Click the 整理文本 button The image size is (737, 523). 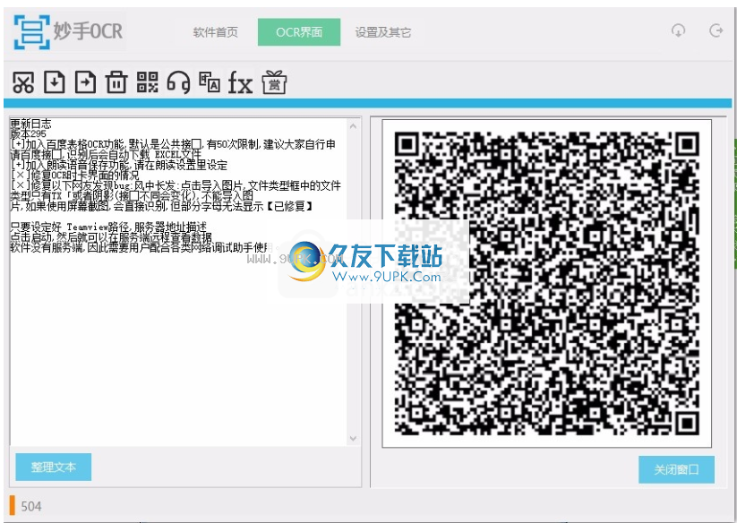point(54,467)
